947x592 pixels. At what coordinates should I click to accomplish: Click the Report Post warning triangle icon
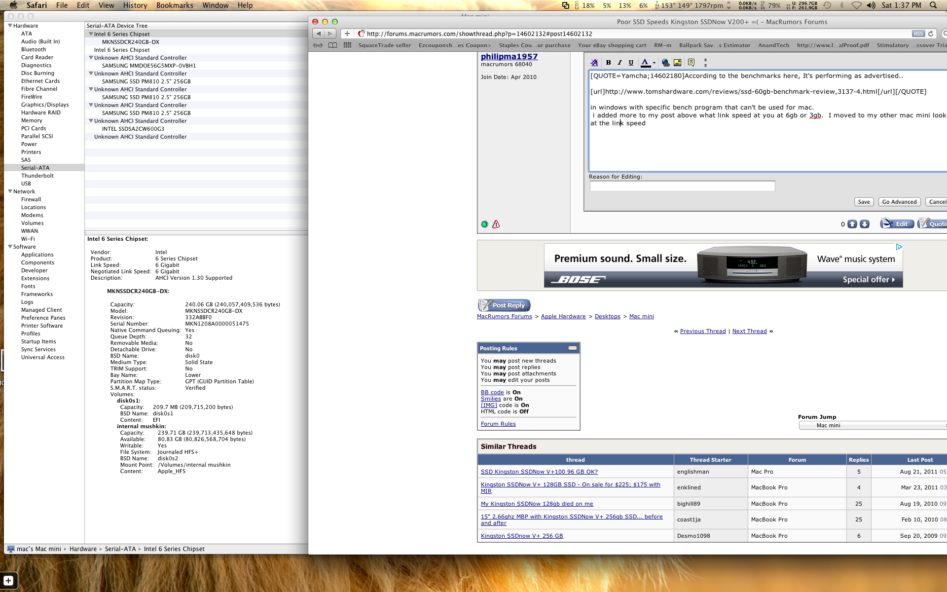tap(496, 224)
